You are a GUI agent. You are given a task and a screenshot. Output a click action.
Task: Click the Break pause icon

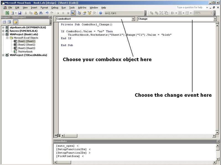(x=63, y=13)
